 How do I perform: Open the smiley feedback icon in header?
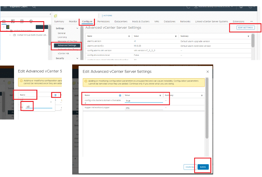[241, 7]
